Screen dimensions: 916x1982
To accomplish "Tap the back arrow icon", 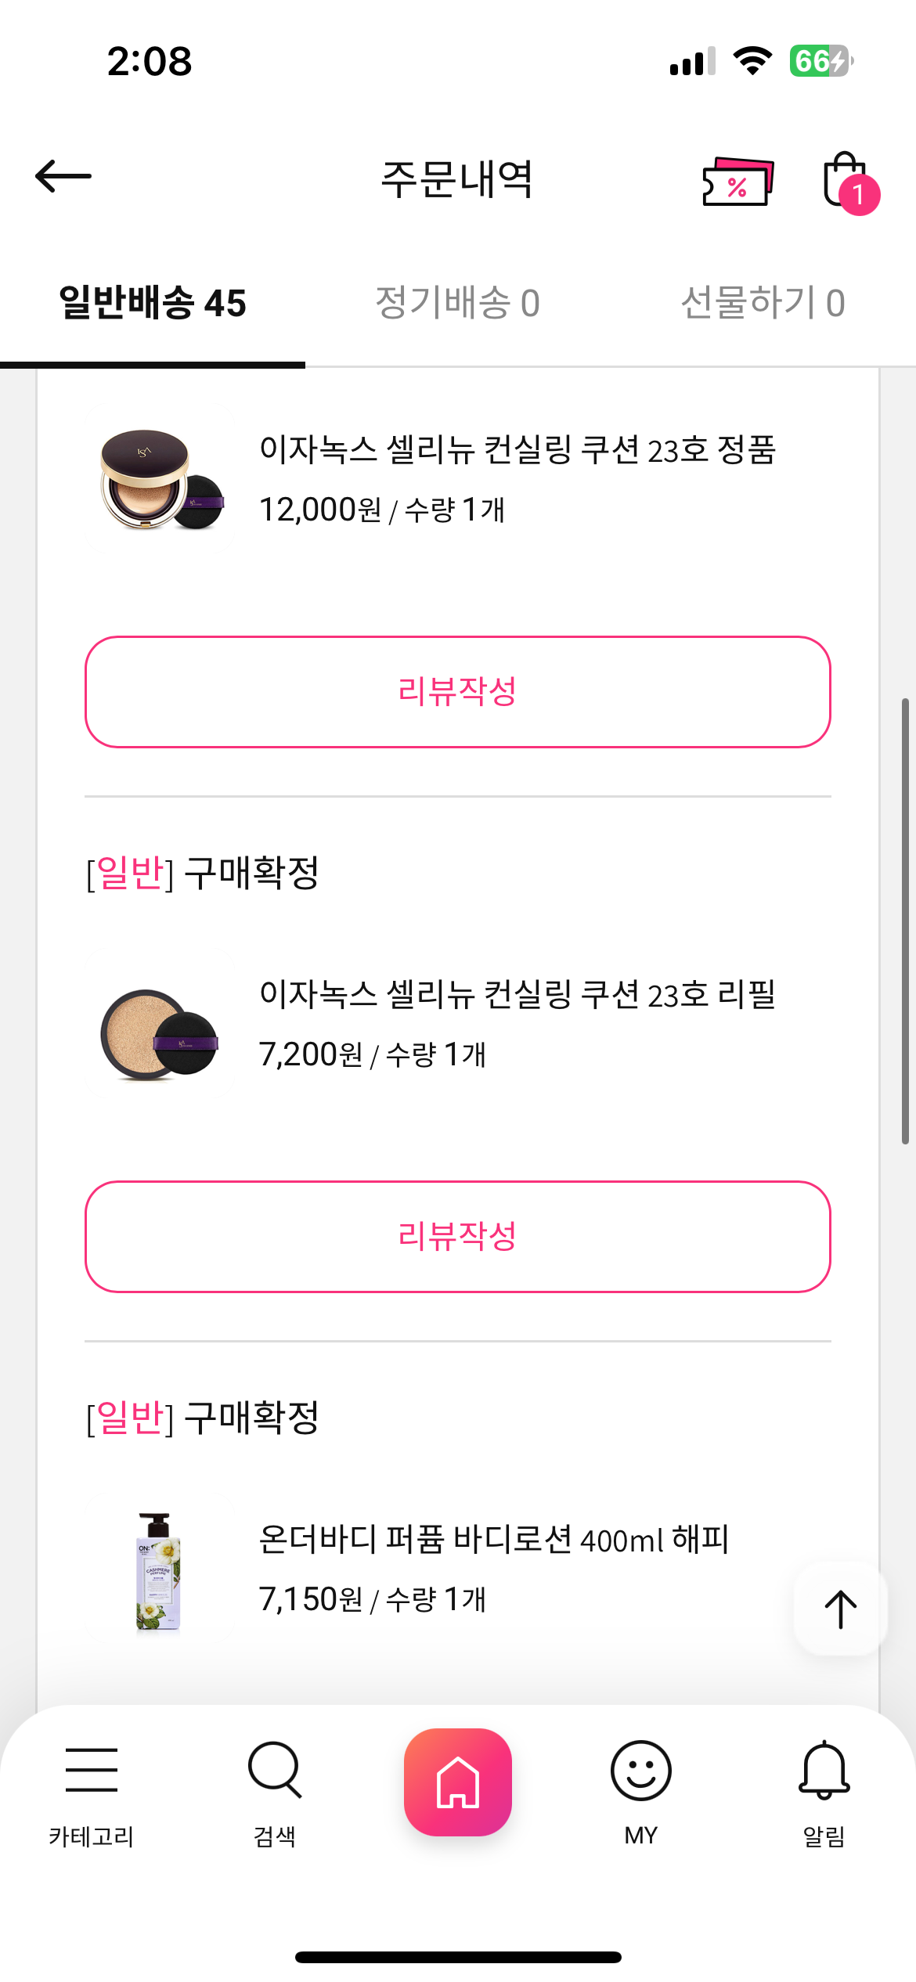I will 63,176.
